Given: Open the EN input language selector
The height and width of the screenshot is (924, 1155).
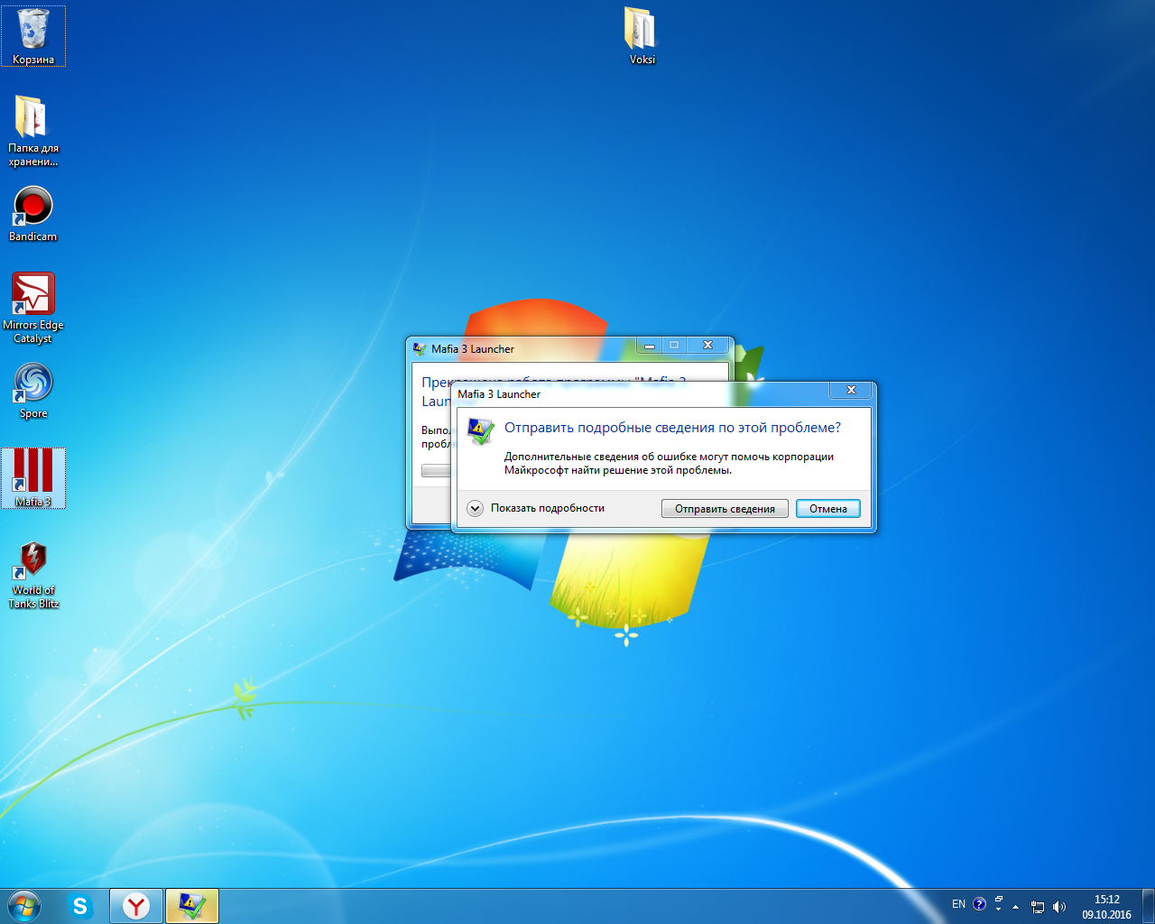Looking at the screenshot, I should pos(958,904).
